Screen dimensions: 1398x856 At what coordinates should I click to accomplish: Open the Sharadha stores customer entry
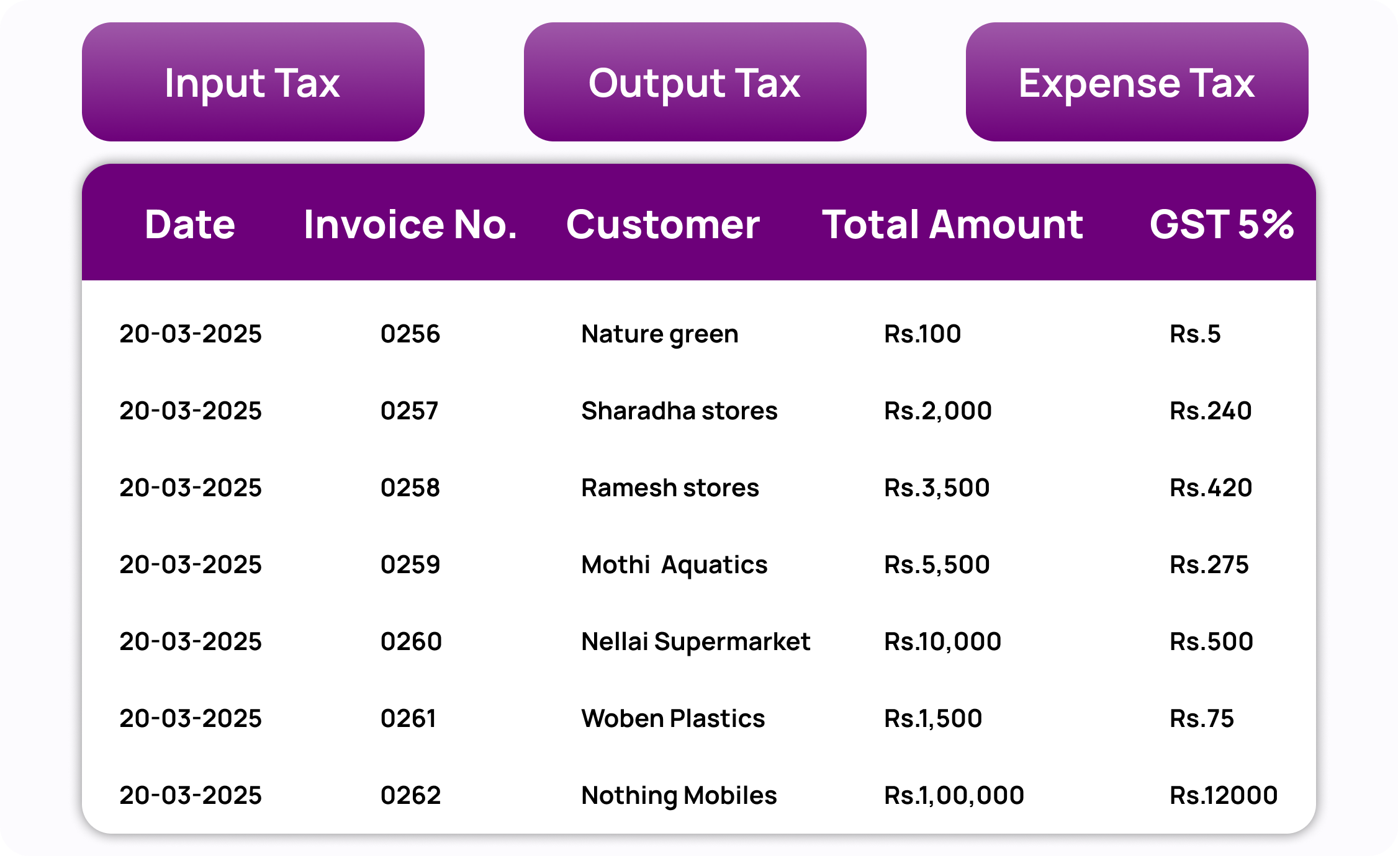[x=679, y=411]
